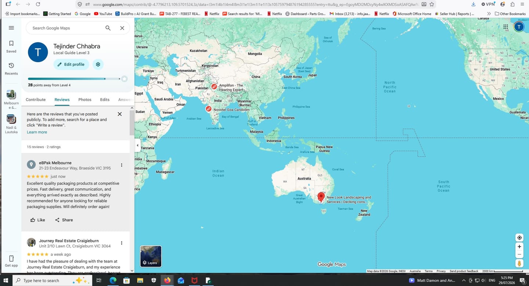Open the Recents history panel
This screenshot has height=286, width=529.
point(11,68)
